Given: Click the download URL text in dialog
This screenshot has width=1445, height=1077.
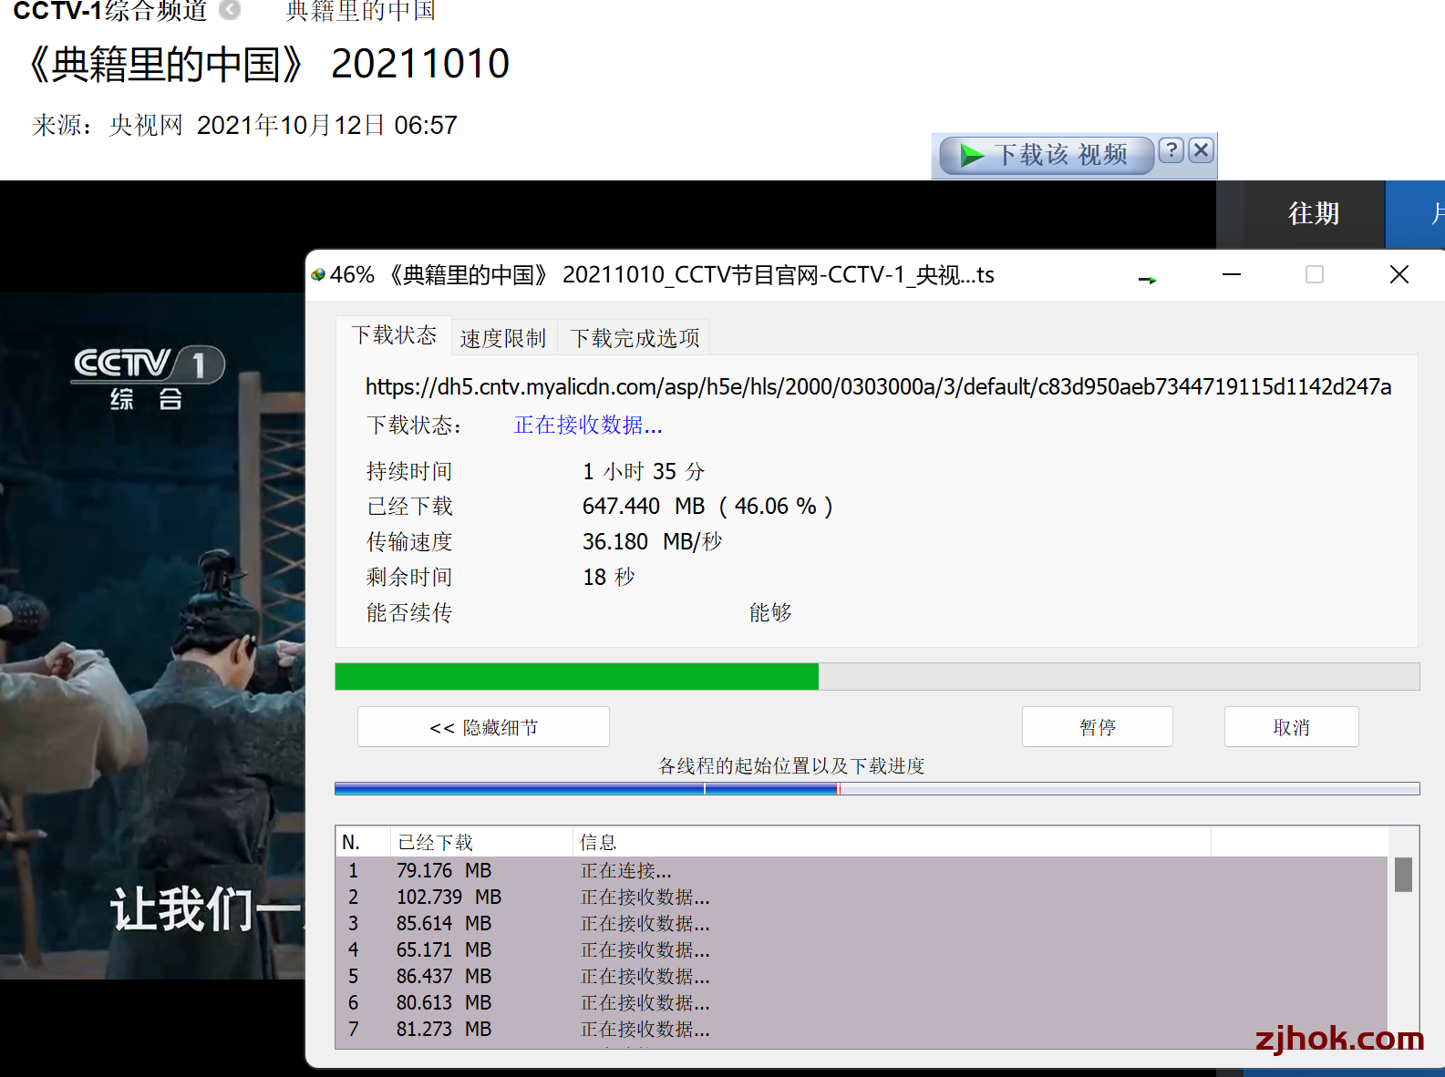Looking at the screenshot, I should click(878, 387).
